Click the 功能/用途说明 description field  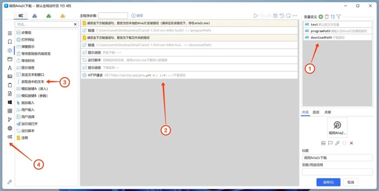[x=337, y=172]
